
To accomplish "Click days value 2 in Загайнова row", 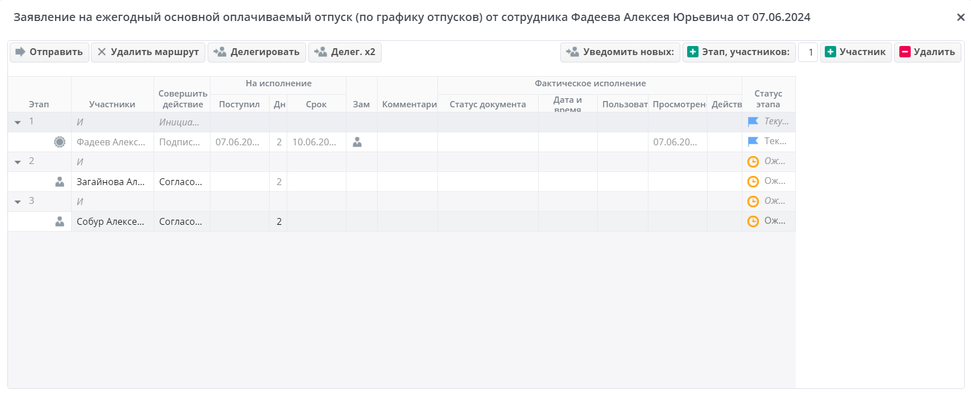I will click(279, 182).
